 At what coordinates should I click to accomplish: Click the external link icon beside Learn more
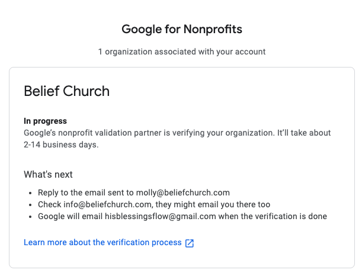190,243
